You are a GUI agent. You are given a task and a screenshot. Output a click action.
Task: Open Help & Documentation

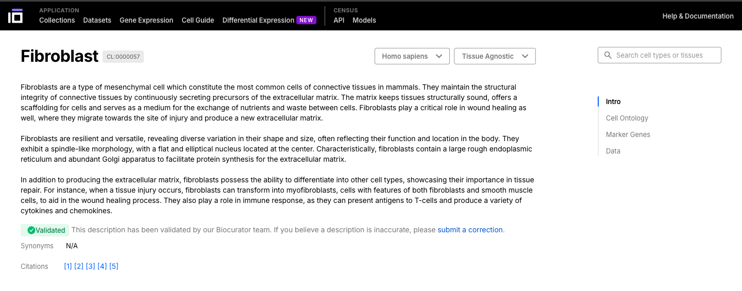[698, 16]
